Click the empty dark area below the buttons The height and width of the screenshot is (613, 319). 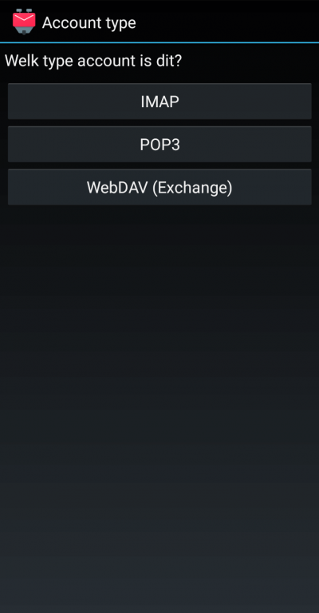(x=159, y=407)
